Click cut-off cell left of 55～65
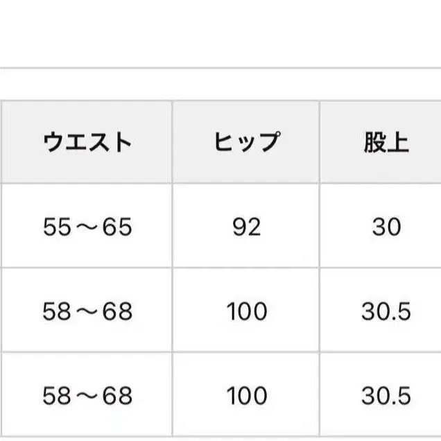This screenshot has height=441, width=441. click(1, 227)
